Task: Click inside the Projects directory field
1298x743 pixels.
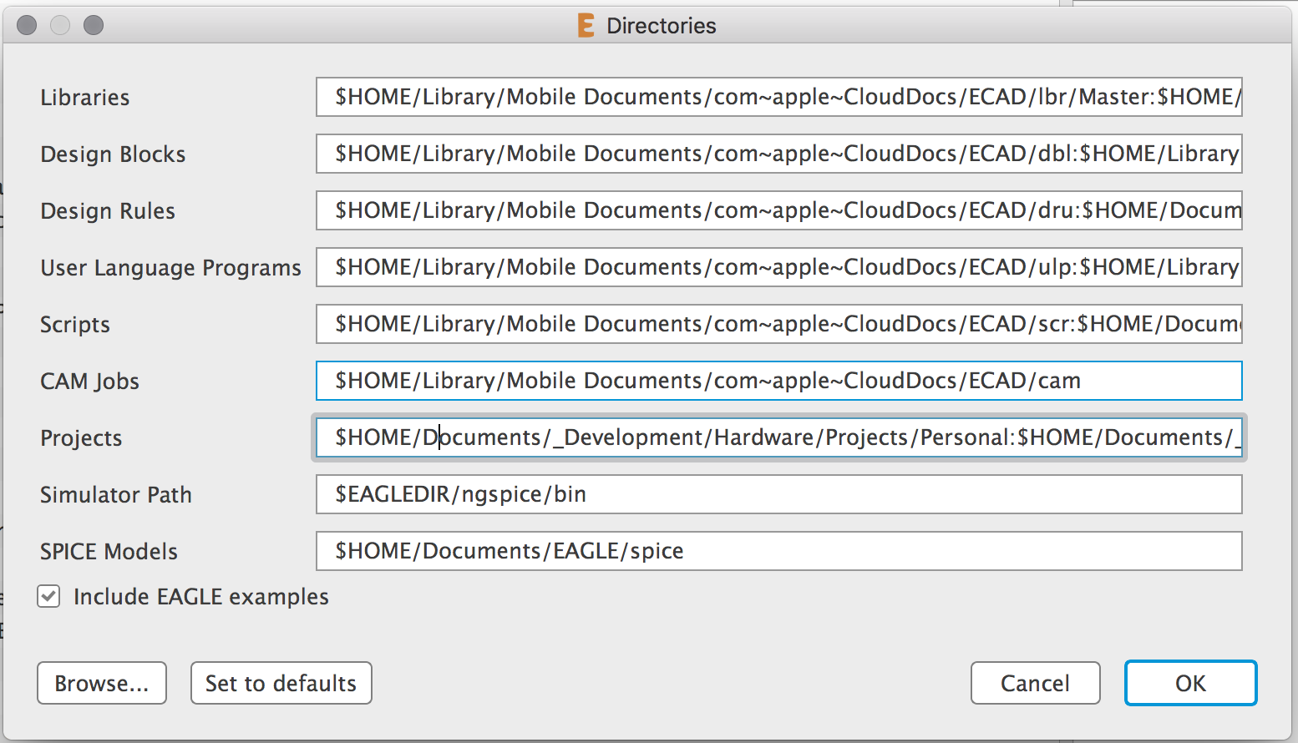Action: tap(777, 437)
